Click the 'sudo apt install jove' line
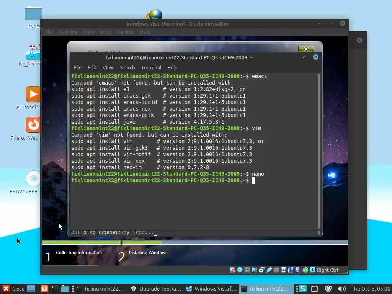 (147, 122)
